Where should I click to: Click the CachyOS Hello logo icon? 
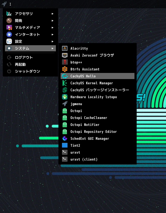pyautogui.click(x=65, y=76)
